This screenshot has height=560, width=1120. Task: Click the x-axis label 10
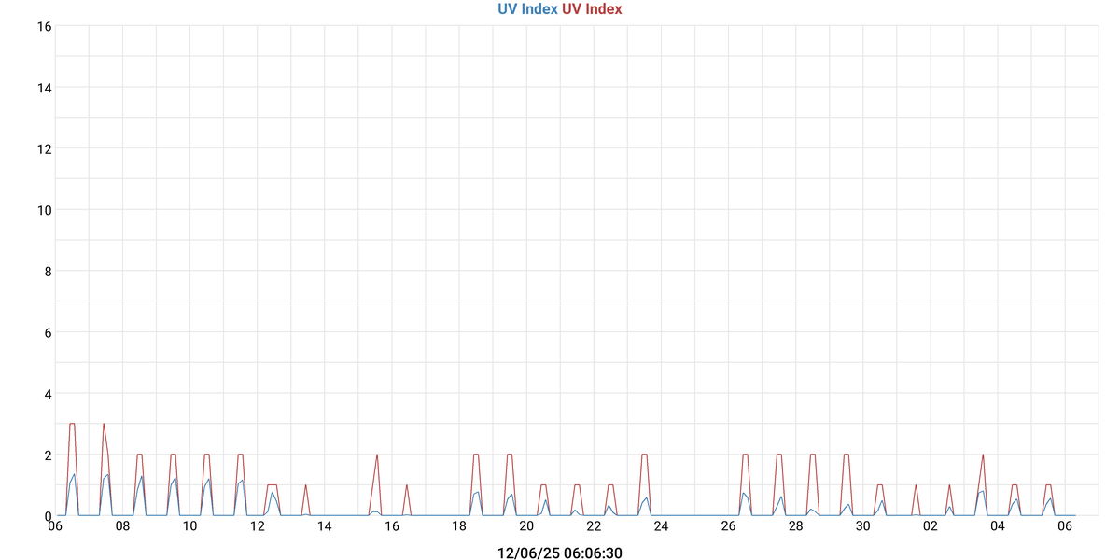pyautogui.click(x=189, y=526)
